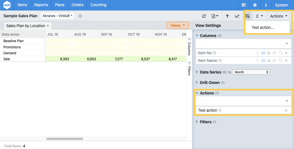The image size is (294, 149).
Task: Select Test action... from Actions menu
Action: tap(263, 27)
